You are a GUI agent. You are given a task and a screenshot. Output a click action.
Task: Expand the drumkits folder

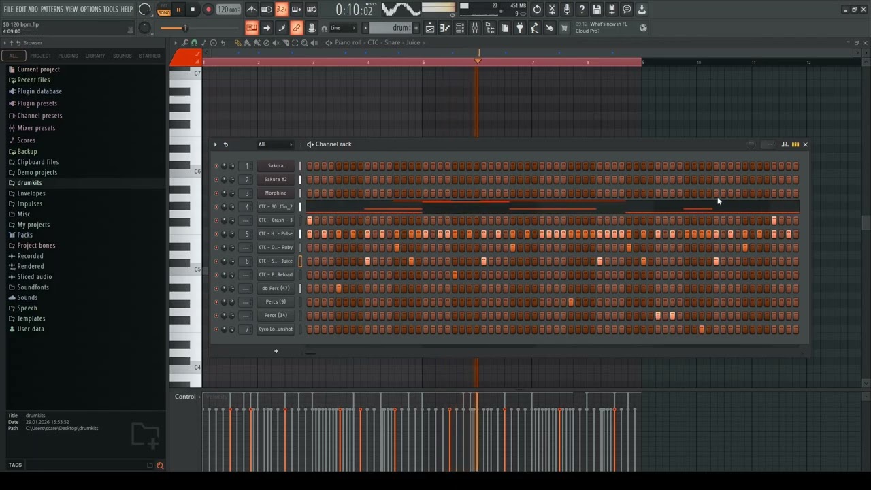coord(29,183)
